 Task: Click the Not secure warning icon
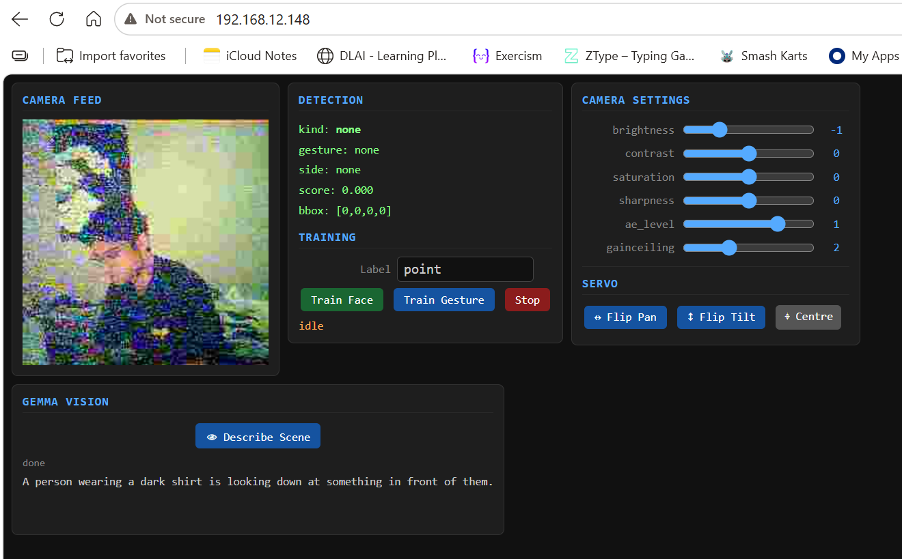click(131, 19)
